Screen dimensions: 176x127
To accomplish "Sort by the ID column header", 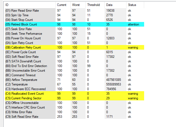I will pyautogui.click(x=30, y=5).
